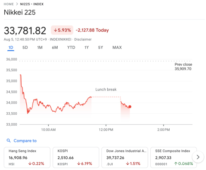Go to HOME breadcrumb link
The image size is (206, 170).
[x=9, y=4]
